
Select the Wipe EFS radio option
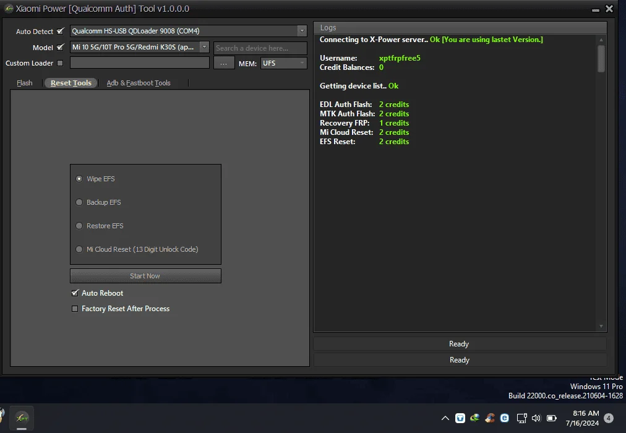tap(79, 179)
